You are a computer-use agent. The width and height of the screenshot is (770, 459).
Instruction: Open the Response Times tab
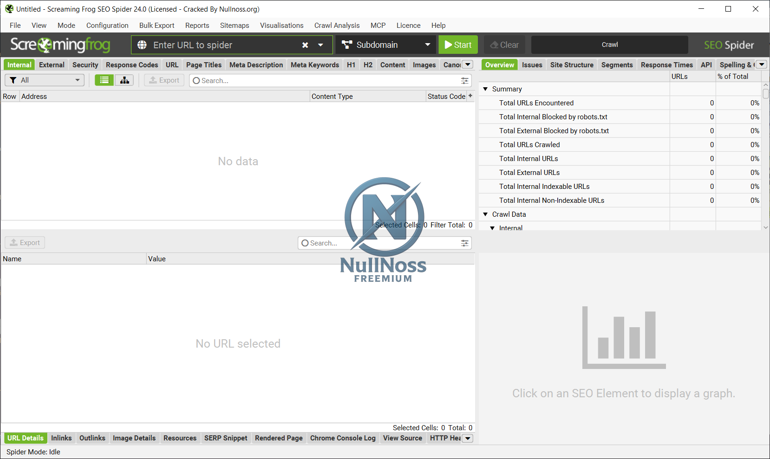click(667, 65)
